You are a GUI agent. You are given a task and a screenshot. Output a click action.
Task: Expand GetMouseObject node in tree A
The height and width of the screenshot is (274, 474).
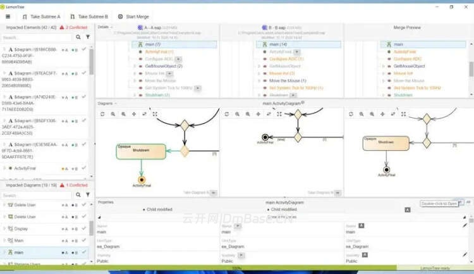click(134, 66)
